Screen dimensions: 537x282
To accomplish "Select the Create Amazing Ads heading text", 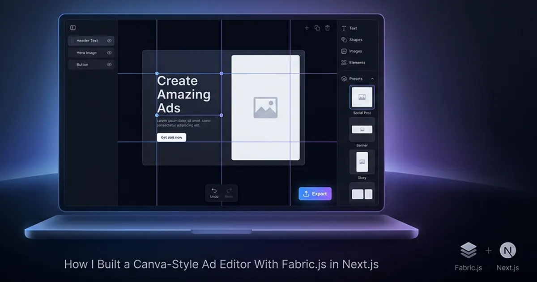I will pos(183,94).
